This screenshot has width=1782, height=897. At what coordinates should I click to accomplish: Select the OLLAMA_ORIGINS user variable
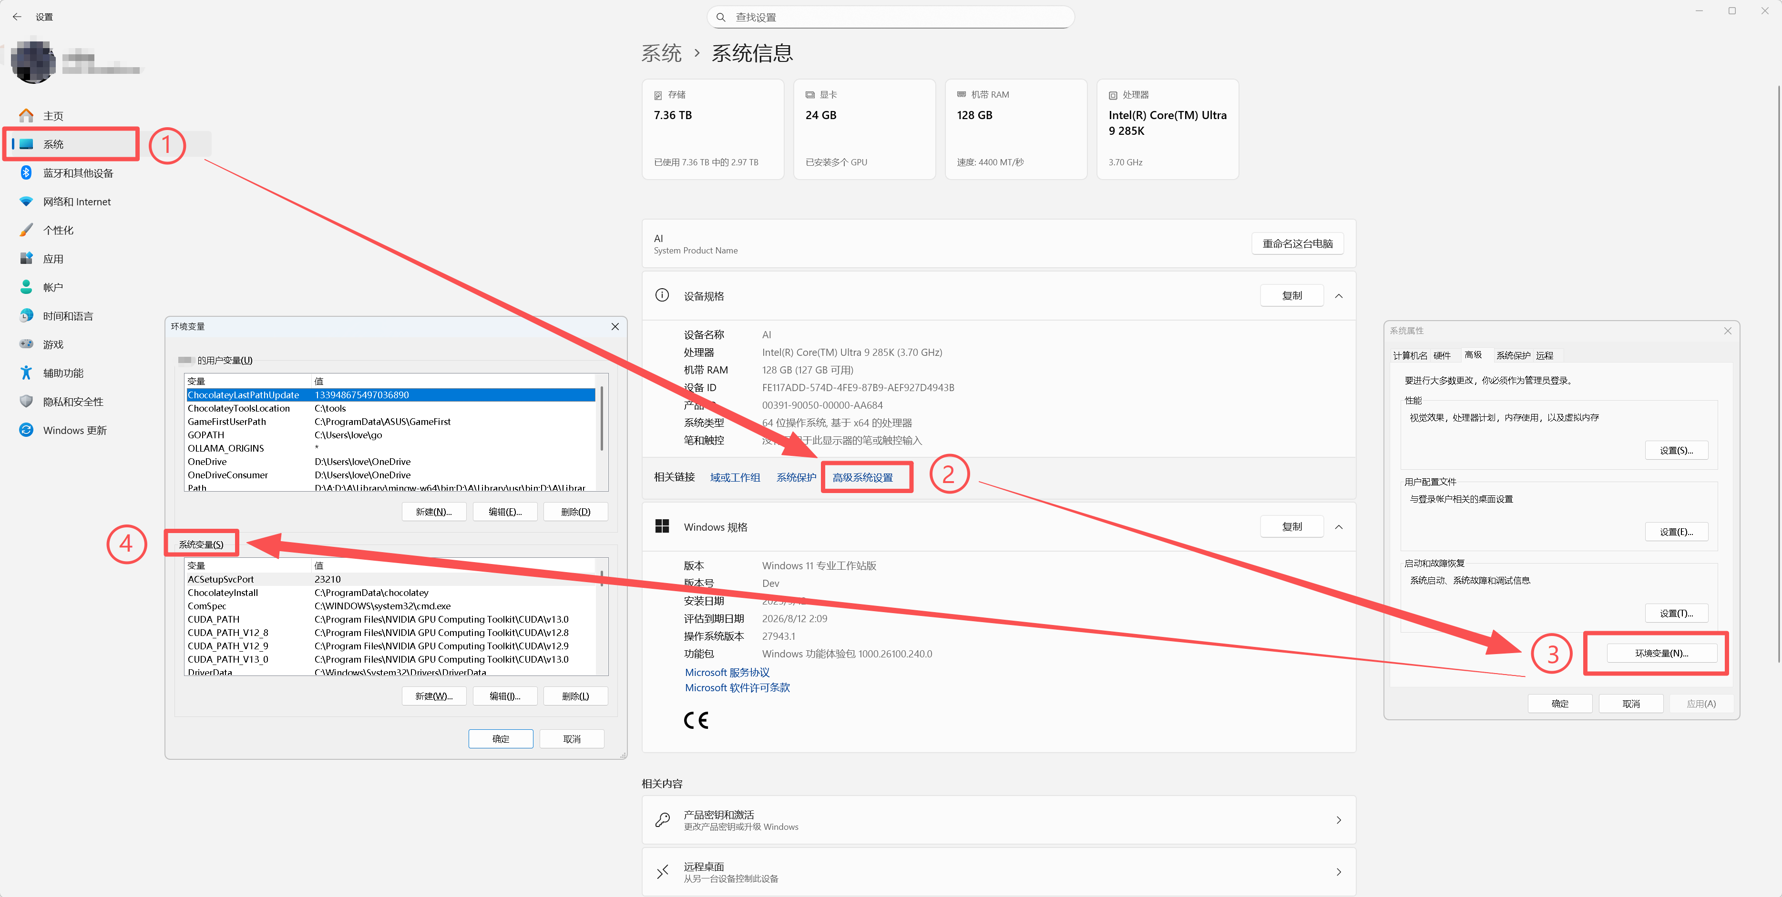click(x=391, y=448)
